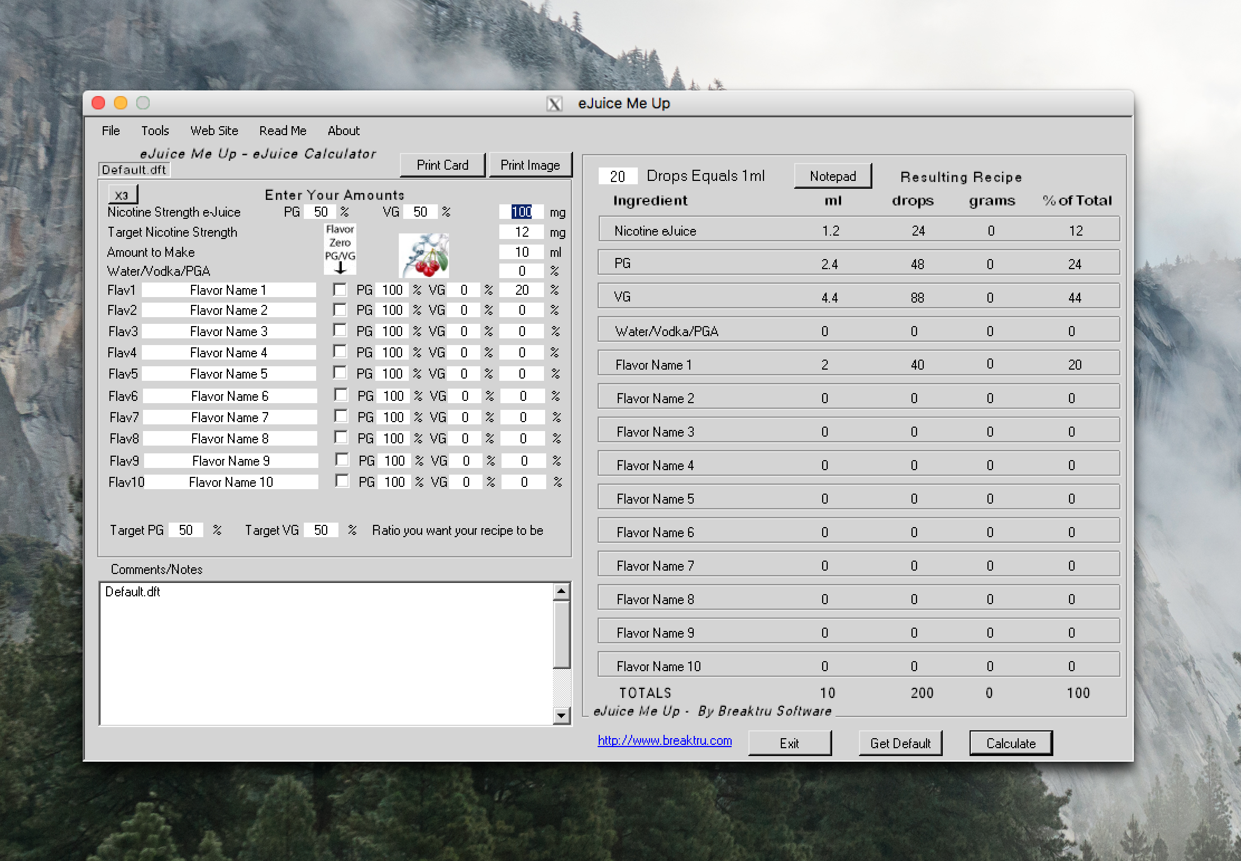Open the breaktru.com website link
This screenshot has width=1241, height=861.
665,740
